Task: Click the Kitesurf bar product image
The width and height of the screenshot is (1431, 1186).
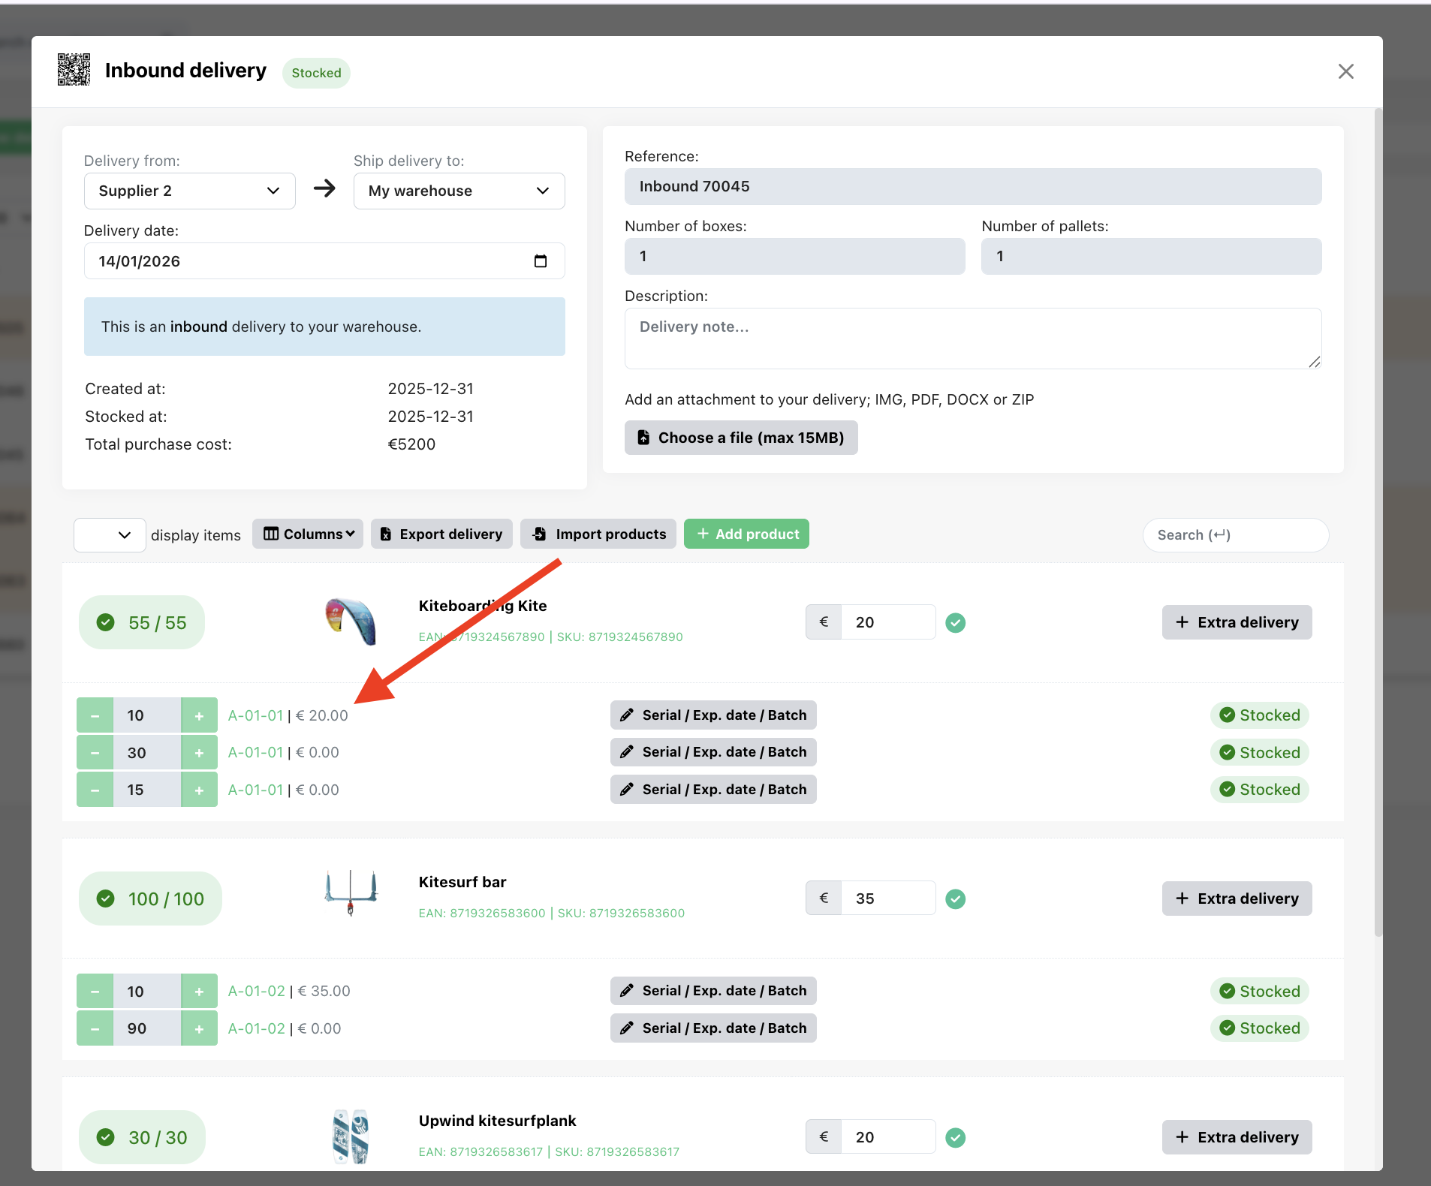Action: point(351,893)
